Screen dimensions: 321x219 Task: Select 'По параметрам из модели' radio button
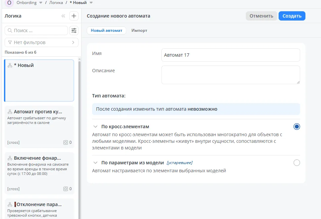[296, 163]
